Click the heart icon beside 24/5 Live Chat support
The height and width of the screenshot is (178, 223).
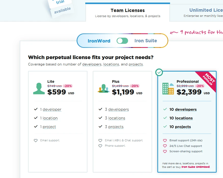pos(165,146)
